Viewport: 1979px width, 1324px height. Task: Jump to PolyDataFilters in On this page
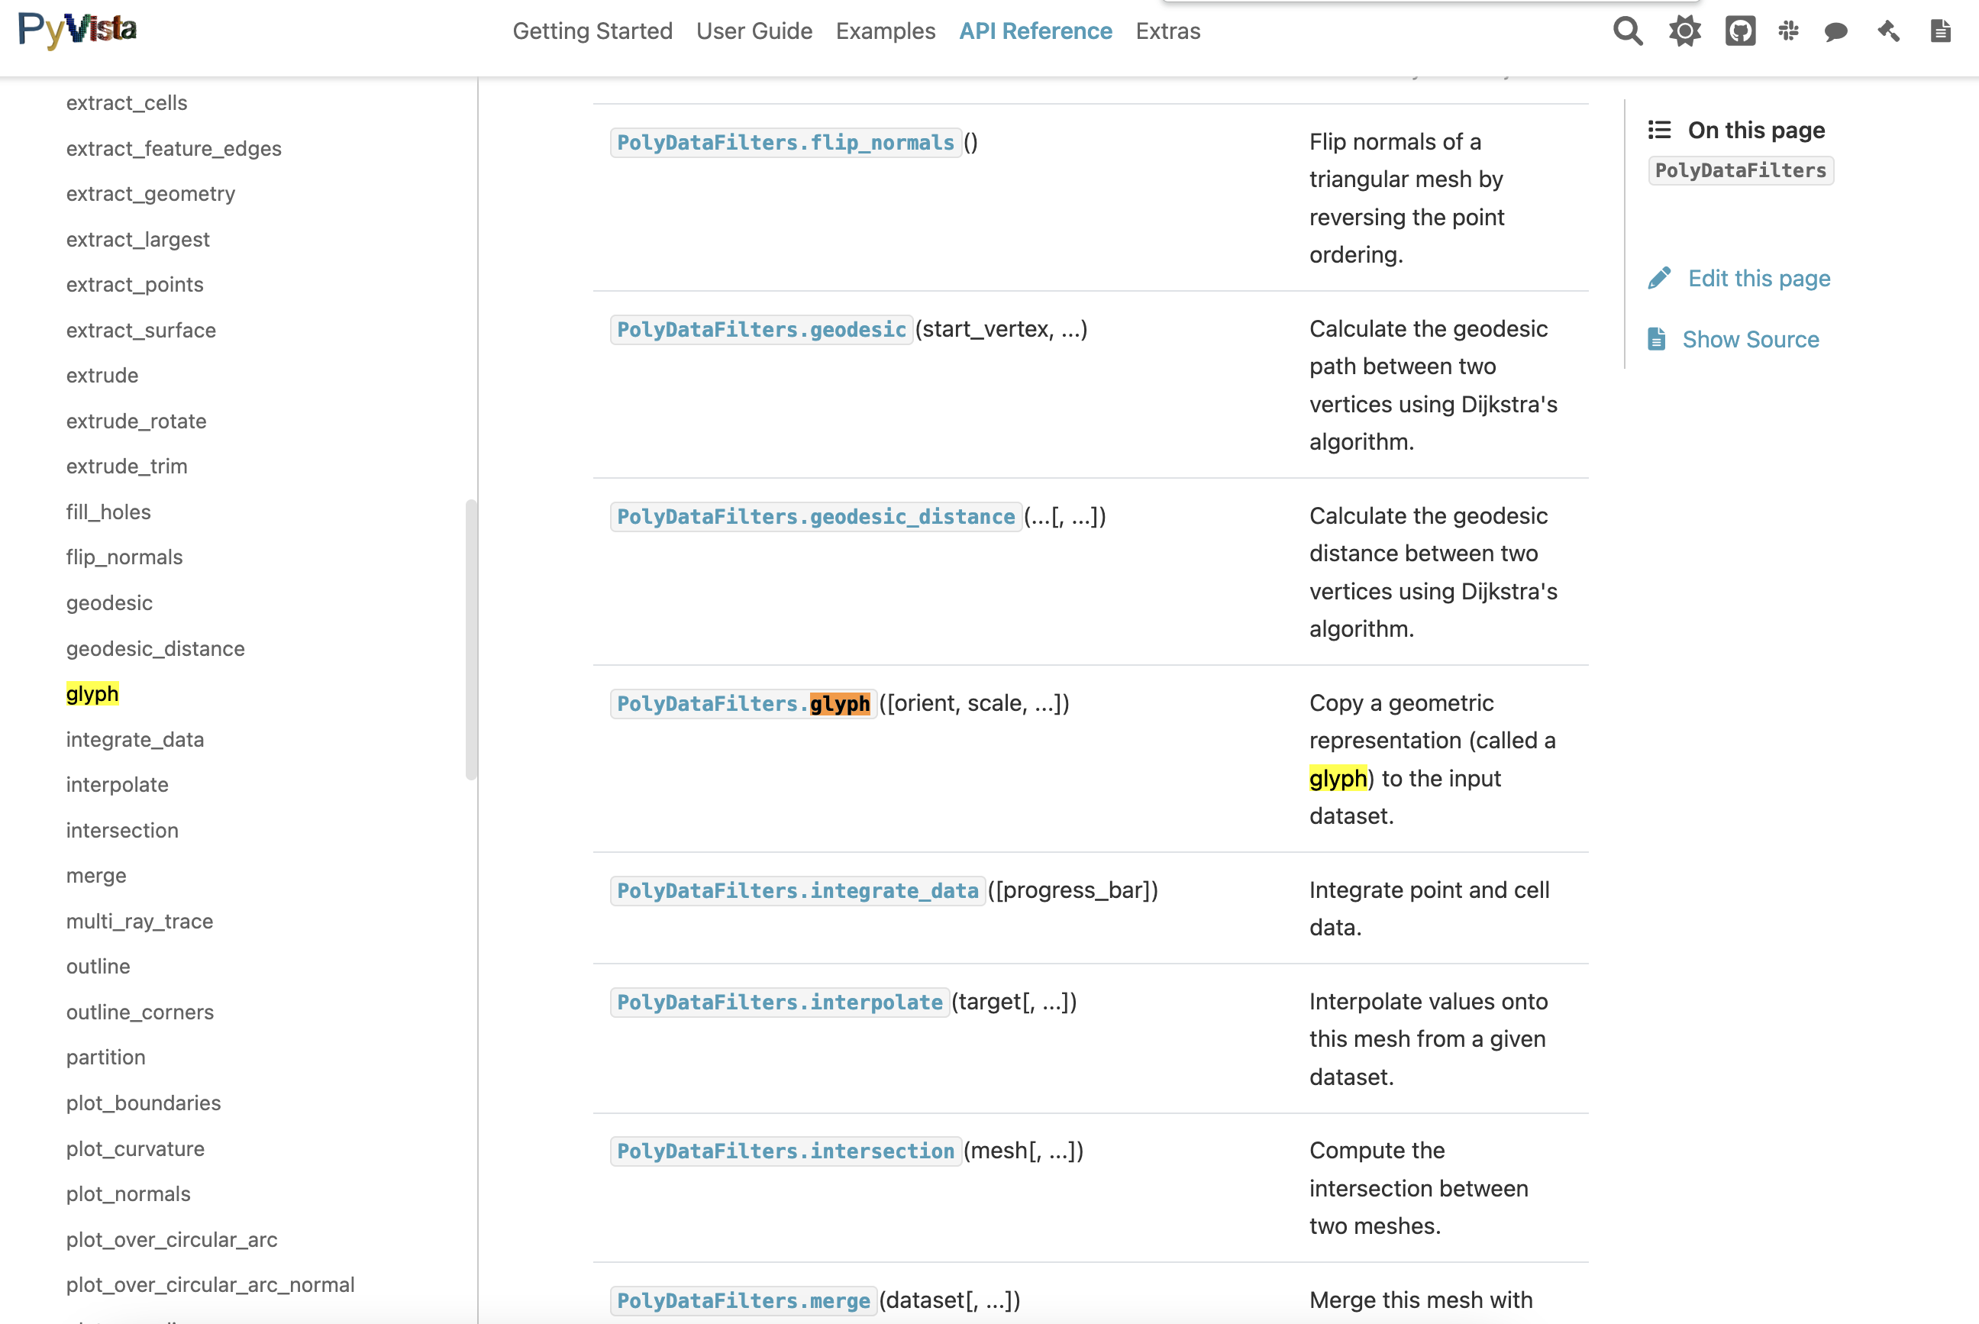click(1740, 170)
